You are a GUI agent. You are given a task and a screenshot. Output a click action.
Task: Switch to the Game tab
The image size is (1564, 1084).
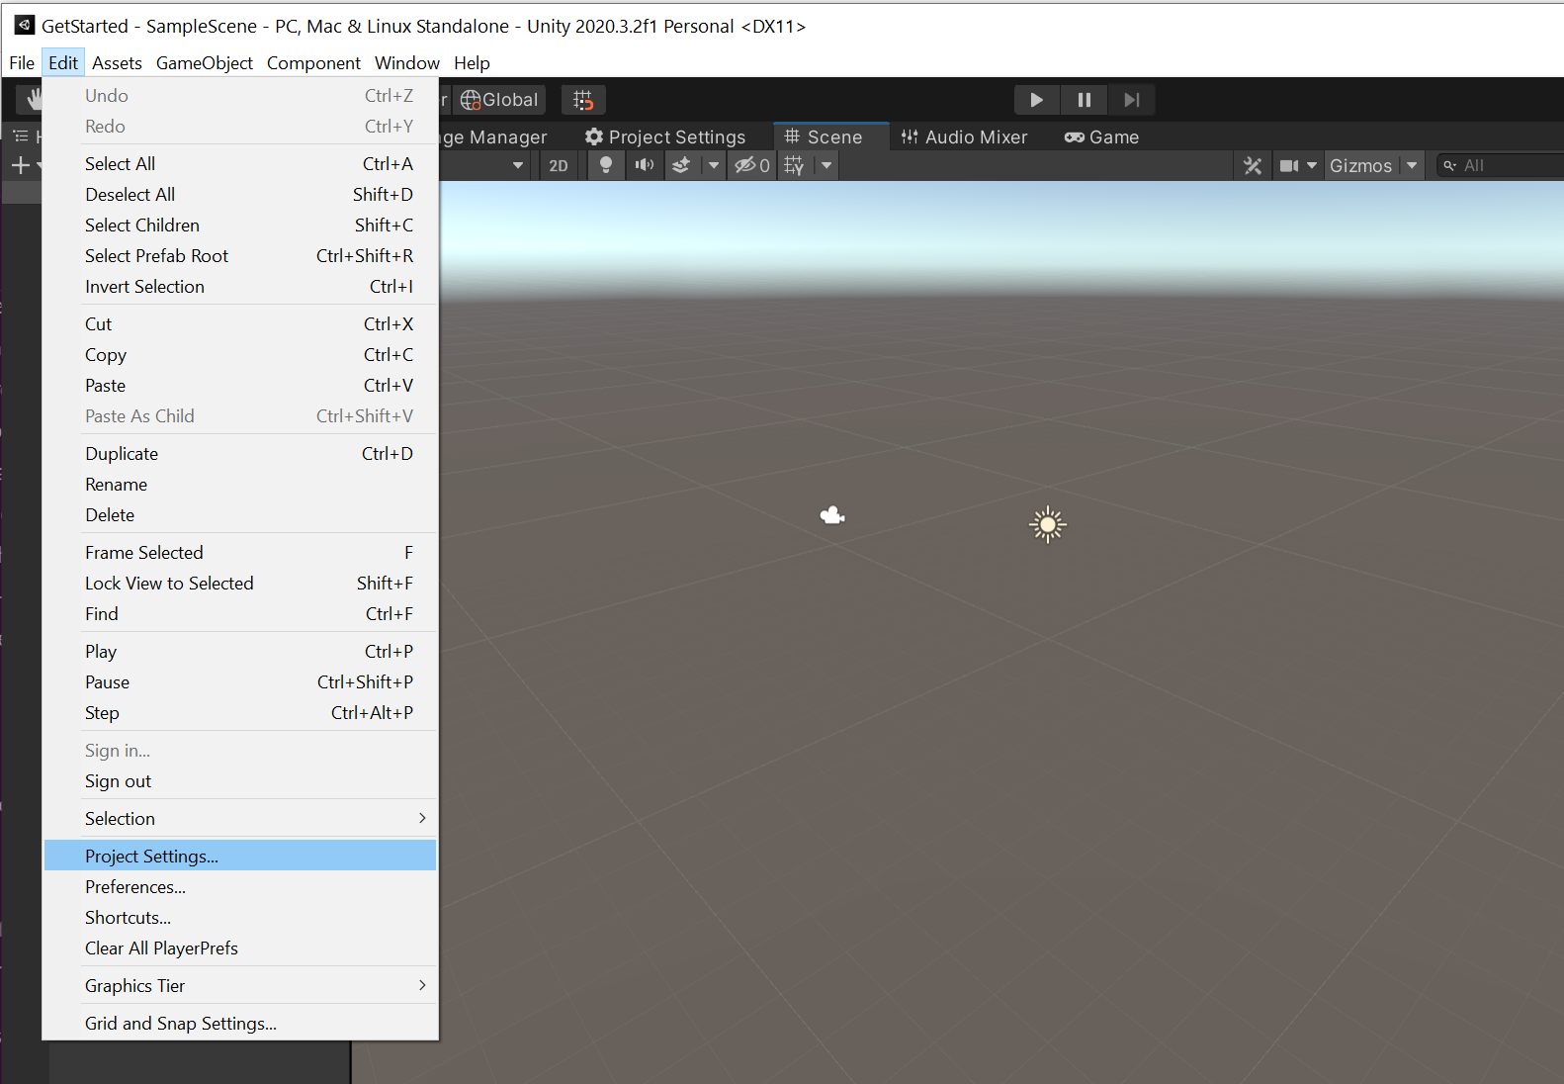[x=1101, y=136]
